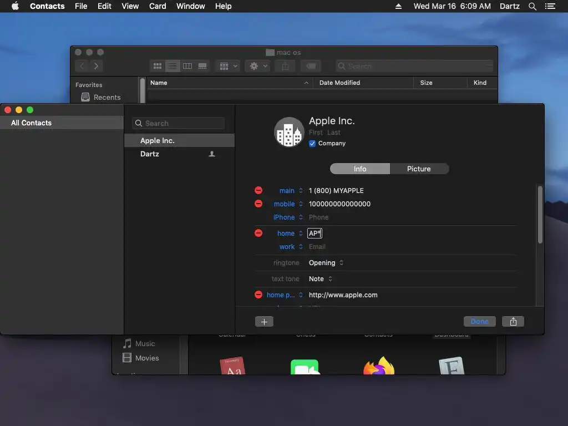
Task: Open the Note text tone dropdown
Action: (x=320, y=278)
